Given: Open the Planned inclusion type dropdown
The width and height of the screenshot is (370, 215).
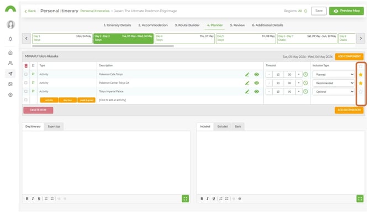Looking at the screenshot, I should 334,75.
